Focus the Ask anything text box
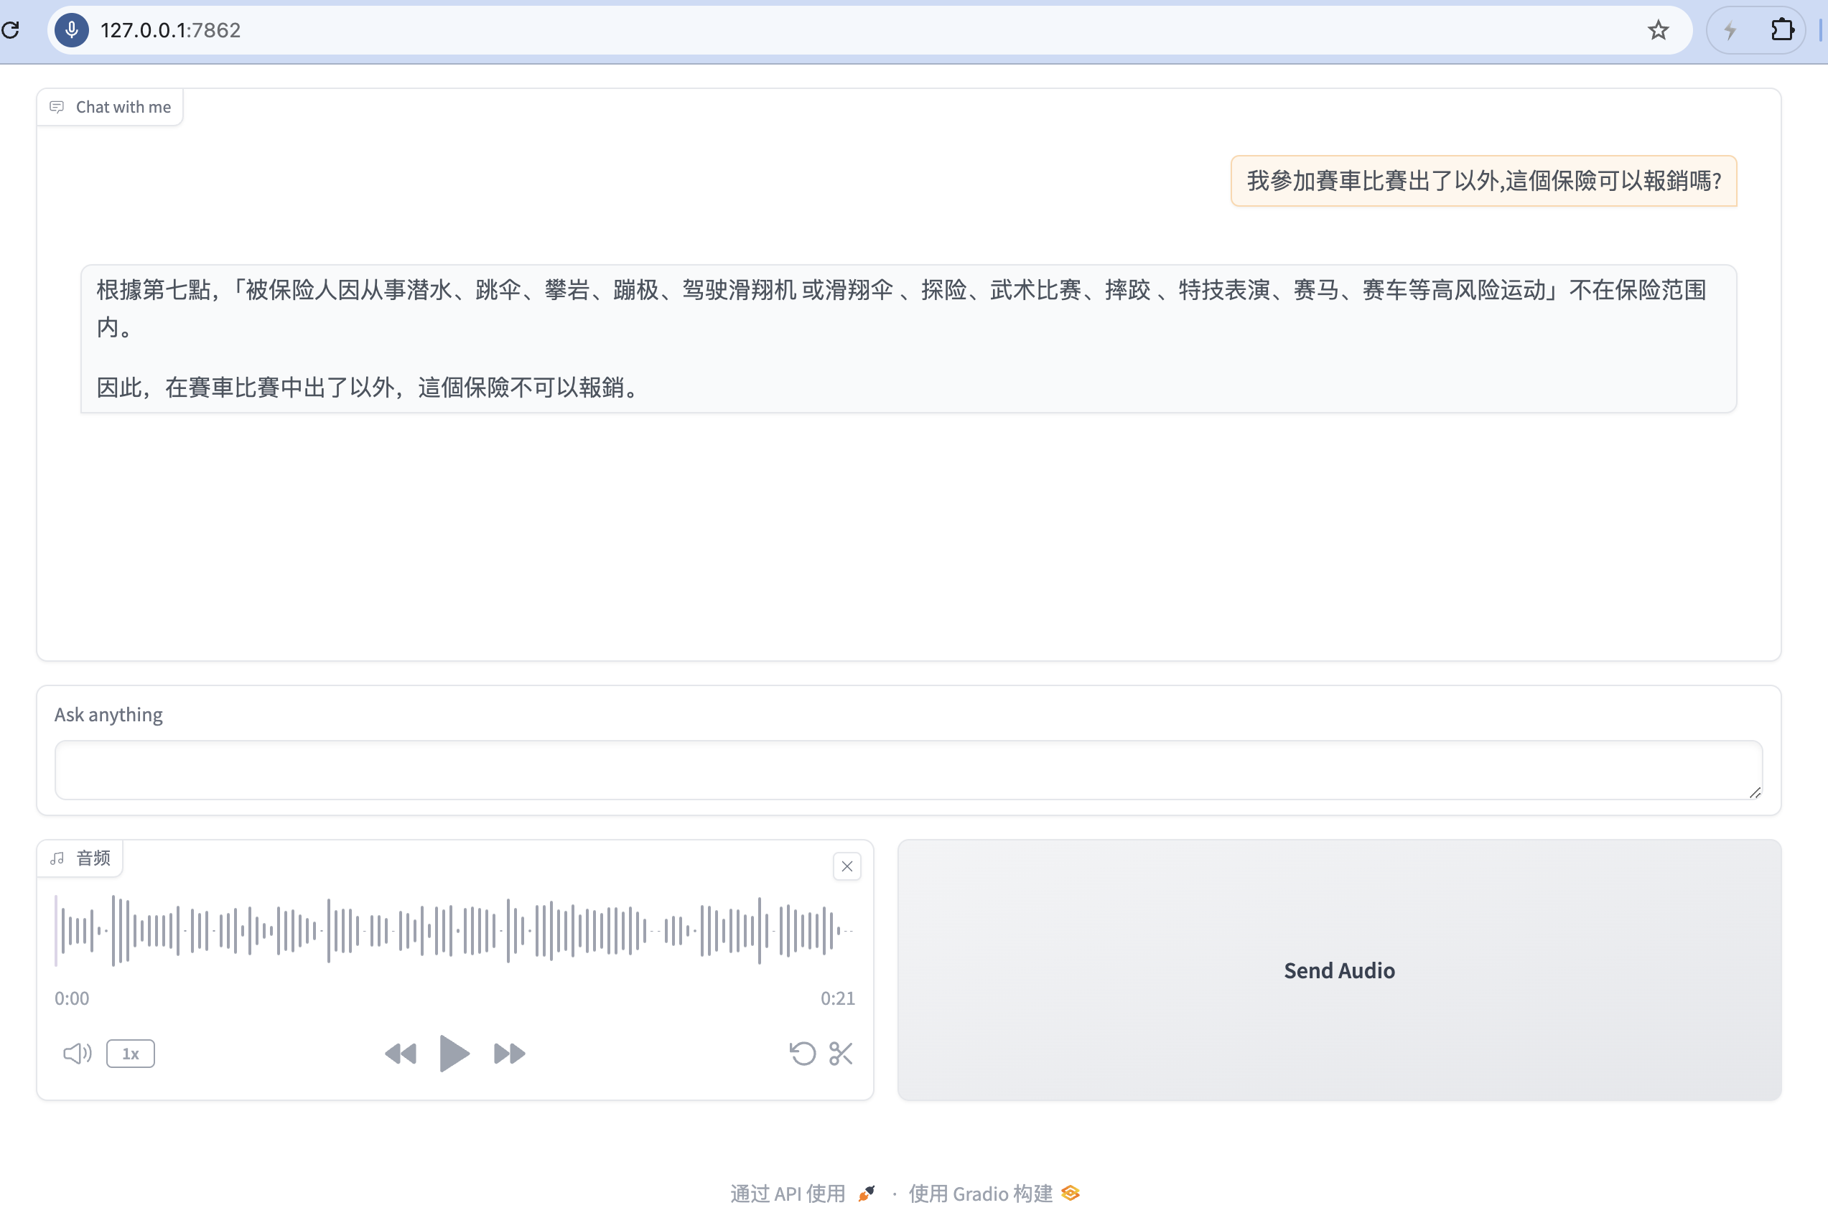The height and width of the screenshot is (1223, 1828). [x=908, y=770]
